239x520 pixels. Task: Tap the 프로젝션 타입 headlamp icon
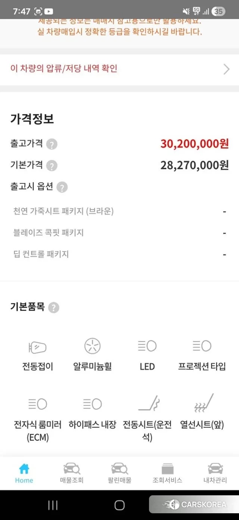click(202, 346)
